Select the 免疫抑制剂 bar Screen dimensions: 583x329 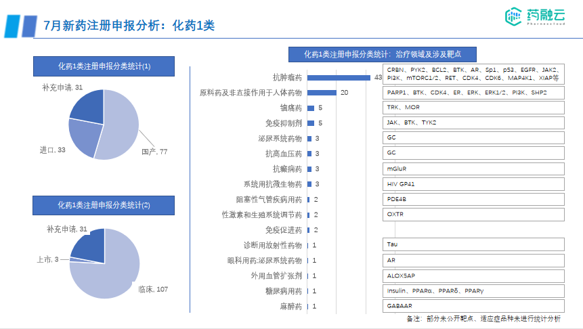pos(311,123)
